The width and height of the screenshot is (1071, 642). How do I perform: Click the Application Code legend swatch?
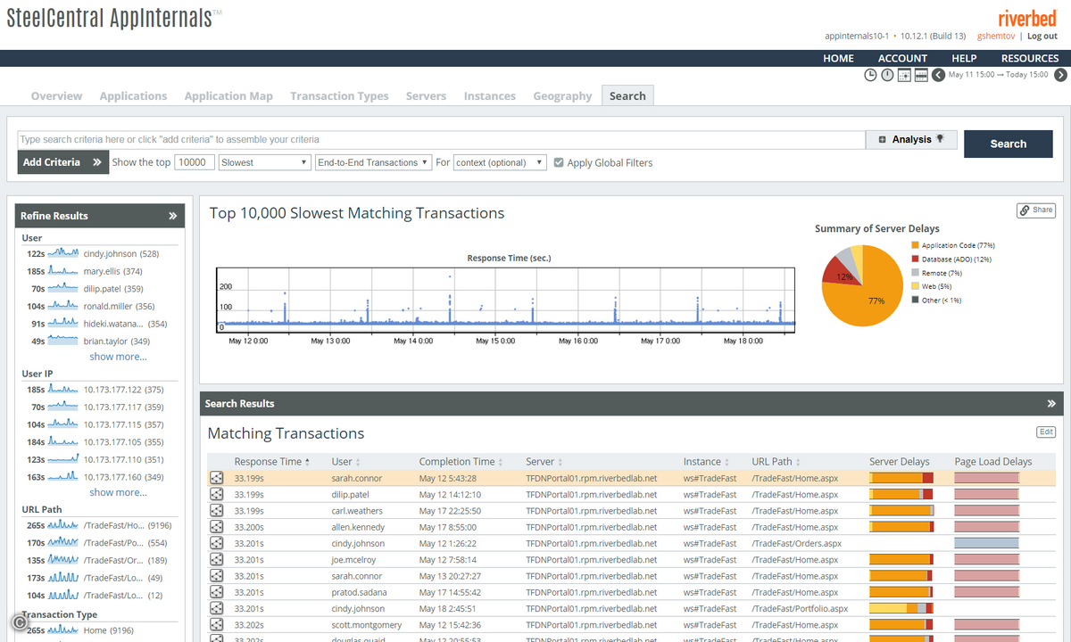point(915,245)
